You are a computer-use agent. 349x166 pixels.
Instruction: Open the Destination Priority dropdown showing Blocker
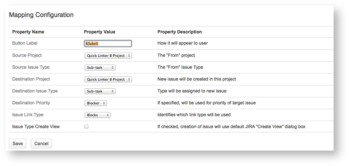[95, 103]
